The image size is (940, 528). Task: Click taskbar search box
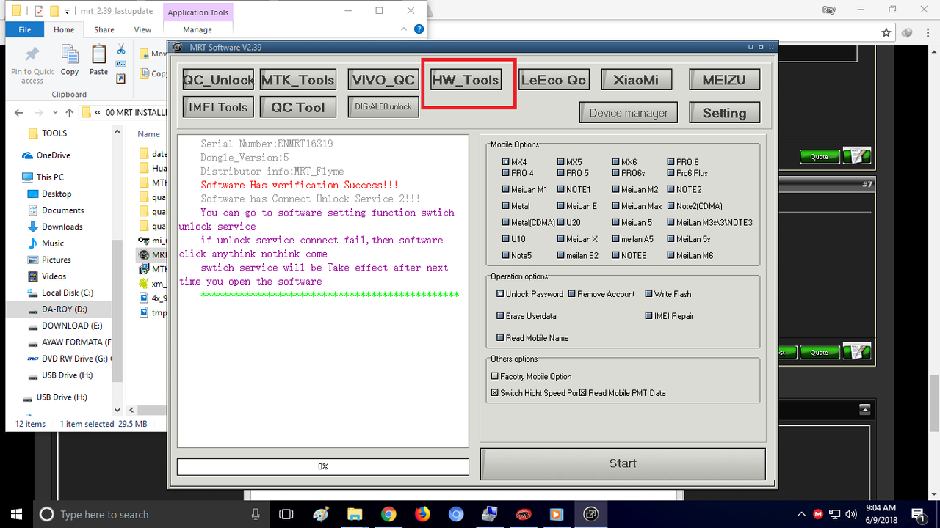(x=151, y=514)
